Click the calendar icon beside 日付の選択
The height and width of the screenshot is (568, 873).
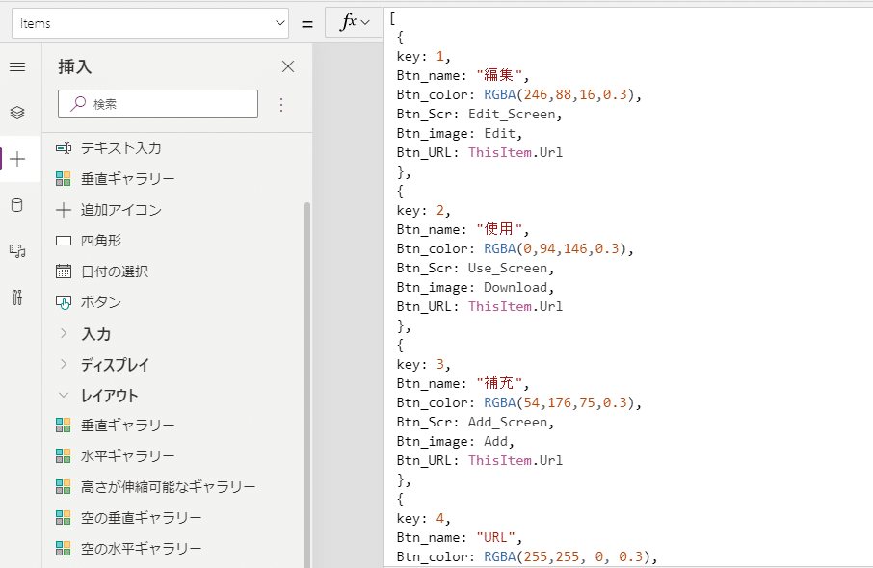tap(64, 271)
